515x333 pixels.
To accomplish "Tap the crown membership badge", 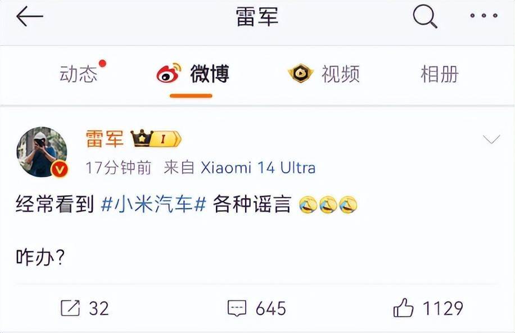I will [156, 138].
